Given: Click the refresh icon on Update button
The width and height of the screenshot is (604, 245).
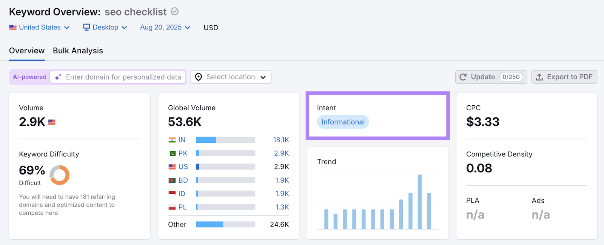Looking at the screenshot, I should 463,77.
